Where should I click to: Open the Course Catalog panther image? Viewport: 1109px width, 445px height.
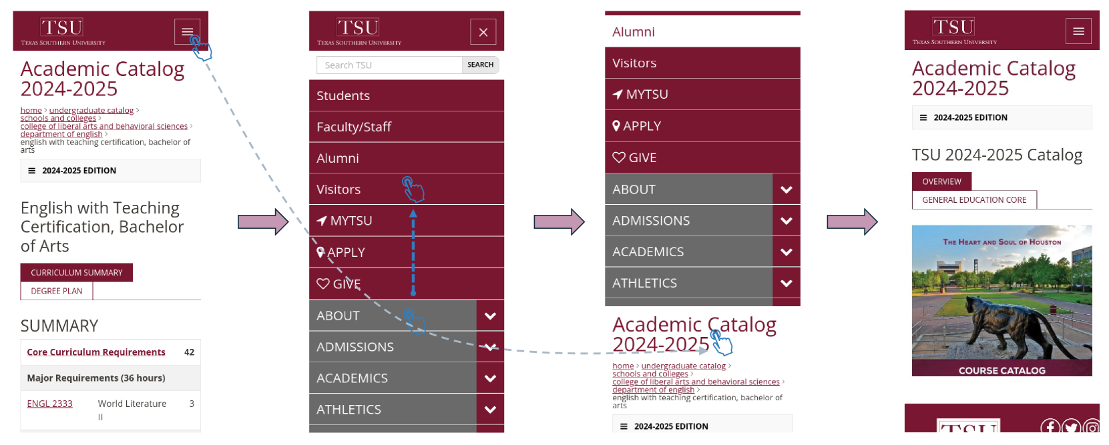pos(1002,301)
